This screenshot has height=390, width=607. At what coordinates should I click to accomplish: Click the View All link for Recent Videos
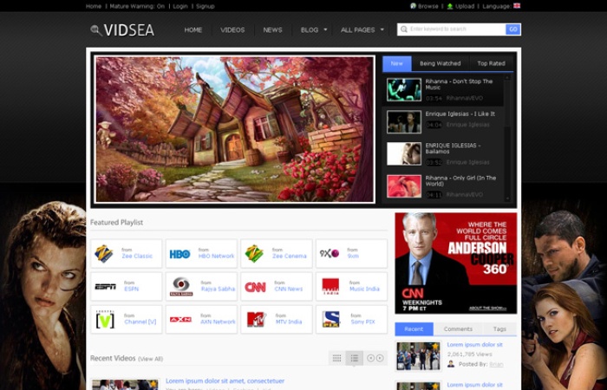[150, 359]
